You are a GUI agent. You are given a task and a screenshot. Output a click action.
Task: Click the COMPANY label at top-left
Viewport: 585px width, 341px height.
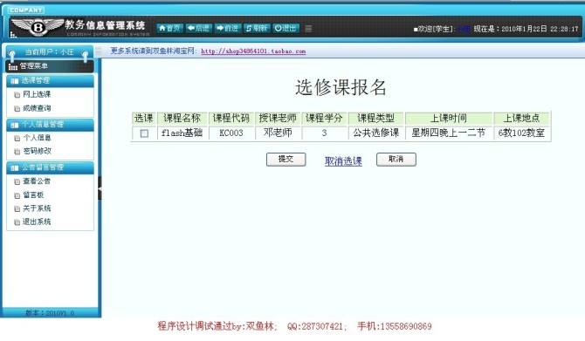[x=26, y=10]
